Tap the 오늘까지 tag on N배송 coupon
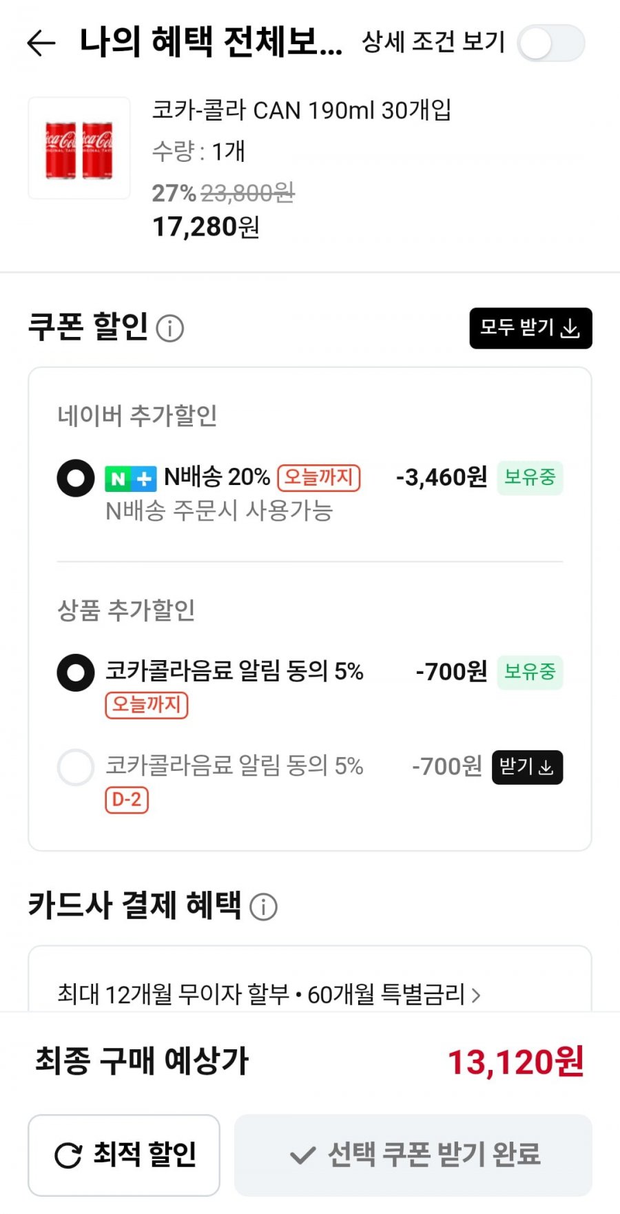The width and height of the screenshot is (620, 1214). (x=319, y=477)
